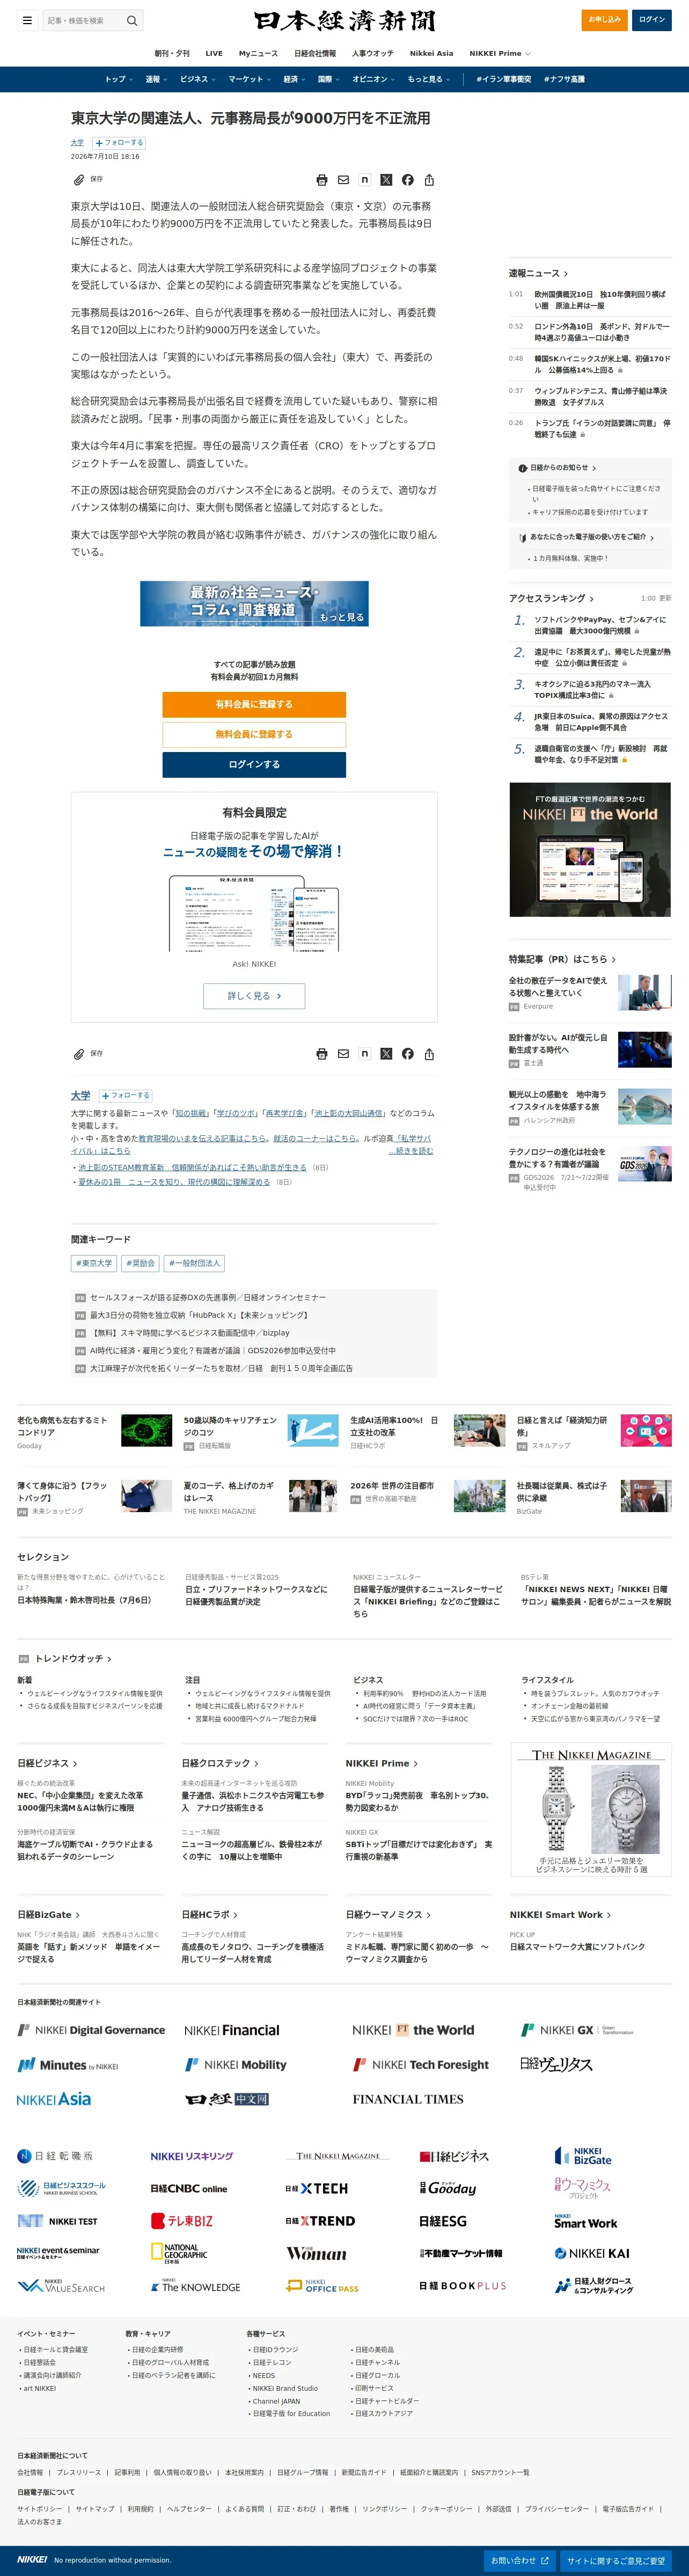Screen dimensions: 689x2576
Task: Expand the NIKKEI Prime dropdown in the header
Action: pyautogui.click(x=500, y=54)
